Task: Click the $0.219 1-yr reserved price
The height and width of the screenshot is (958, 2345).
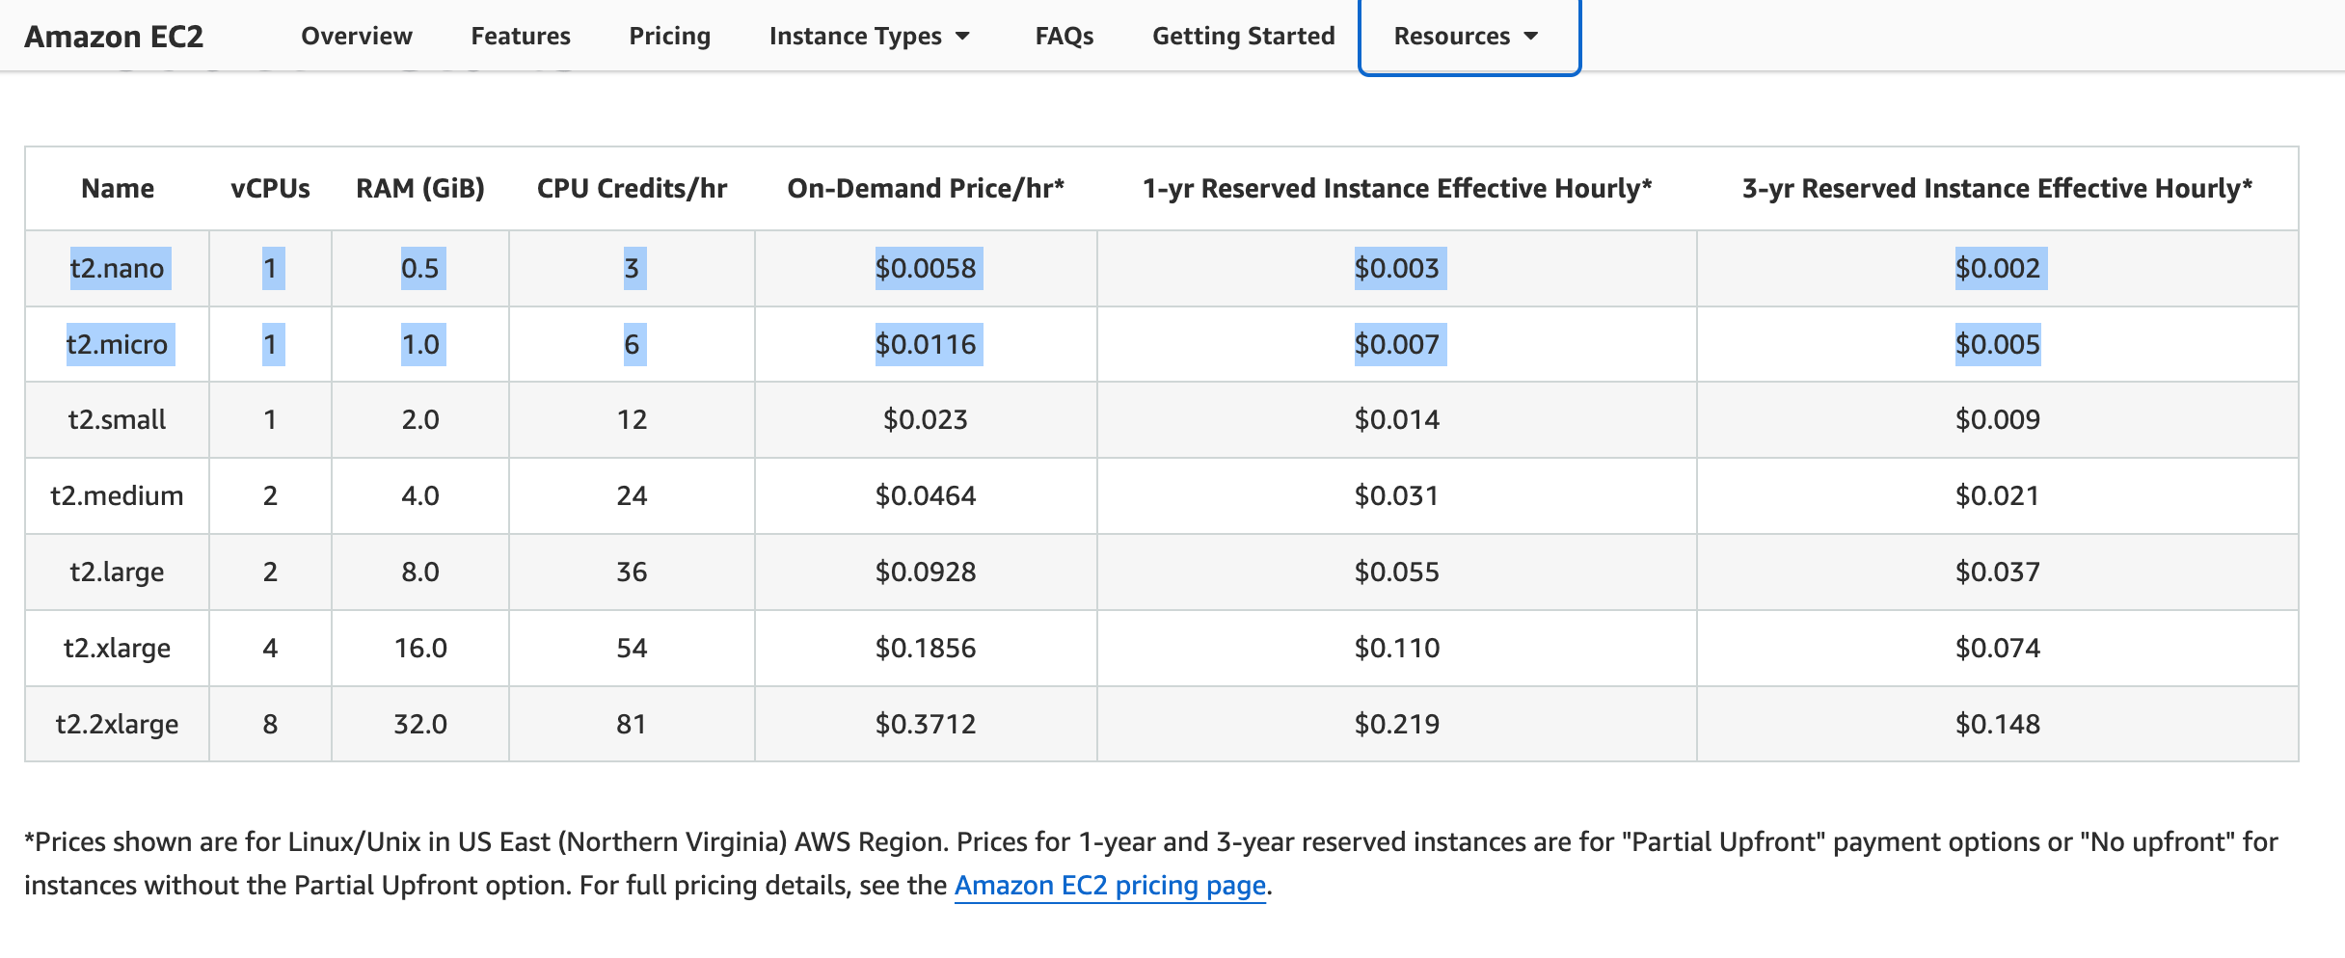Action: (x=1396, y=724)
